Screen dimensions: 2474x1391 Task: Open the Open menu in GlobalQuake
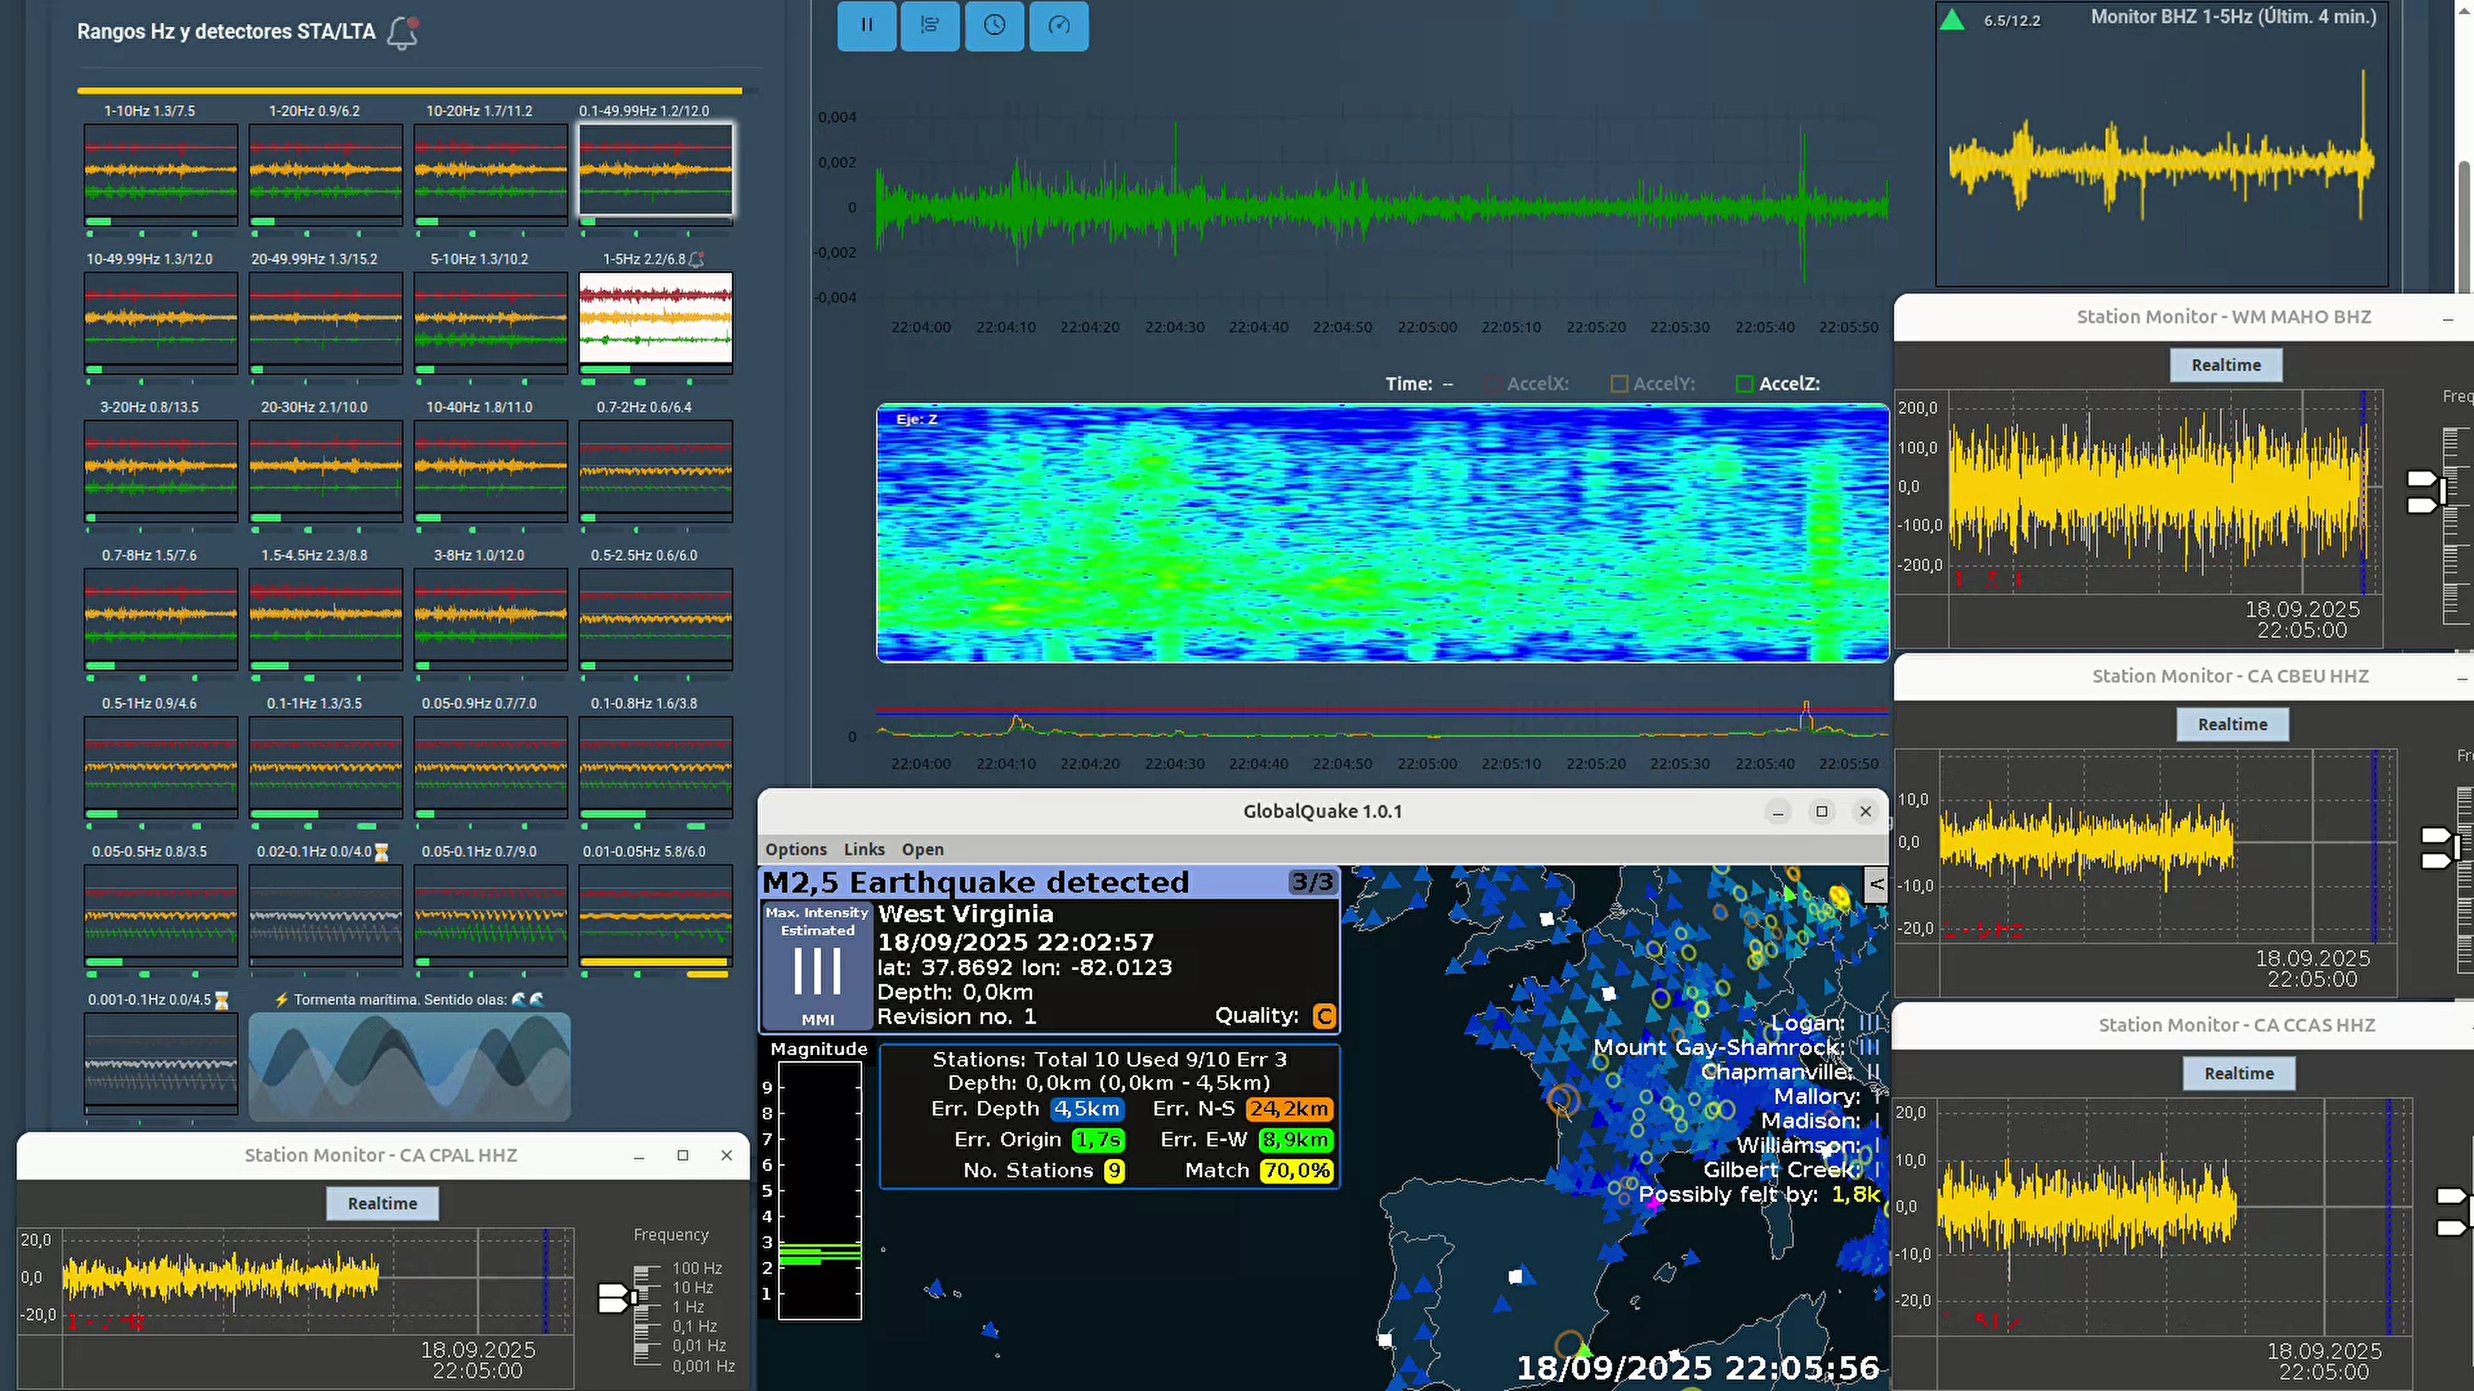click(x=922, y=849)
